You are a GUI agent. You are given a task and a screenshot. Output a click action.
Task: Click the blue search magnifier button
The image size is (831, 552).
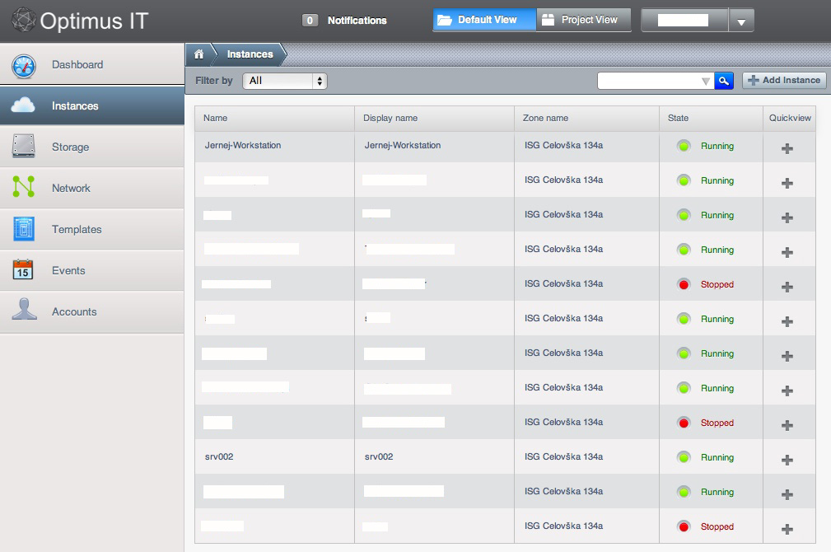tap(723, 81)
